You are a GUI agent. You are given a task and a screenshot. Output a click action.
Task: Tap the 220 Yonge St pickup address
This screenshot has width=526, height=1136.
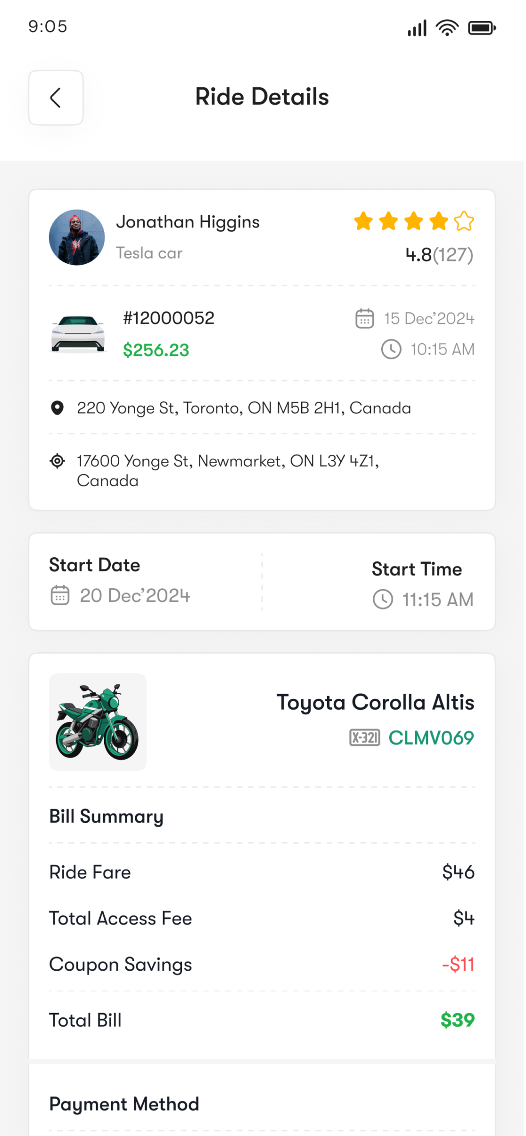click(x=244, y=408)
